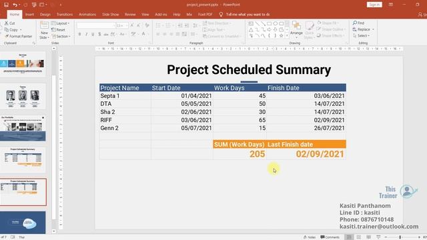
Task: Click the Ribbon Display Options icon
Action: [391, 5]
